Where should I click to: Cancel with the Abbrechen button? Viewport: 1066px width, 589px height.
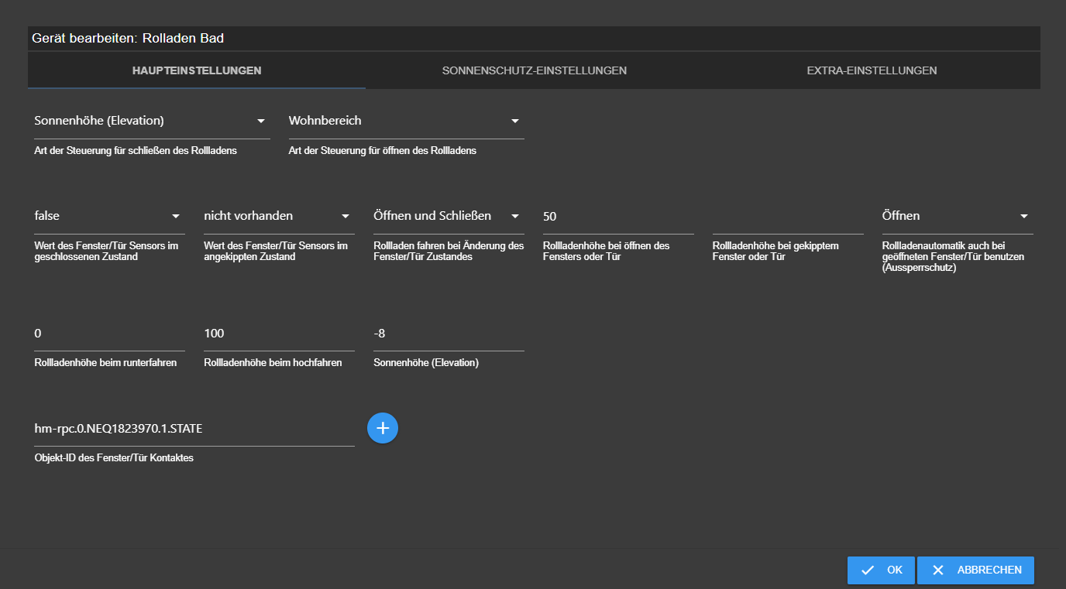(975, 570)
